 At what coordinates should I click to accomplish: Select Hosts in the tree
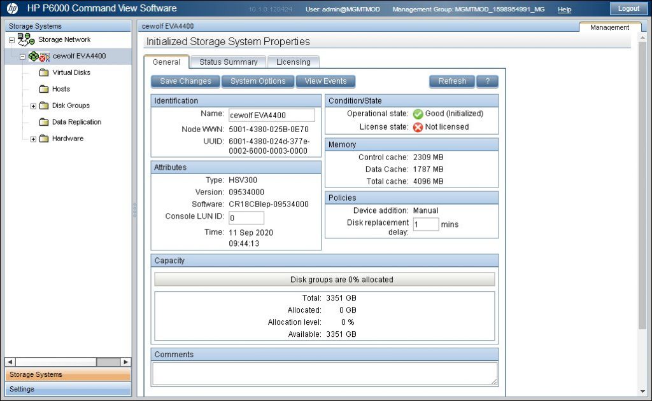point(61,89)
